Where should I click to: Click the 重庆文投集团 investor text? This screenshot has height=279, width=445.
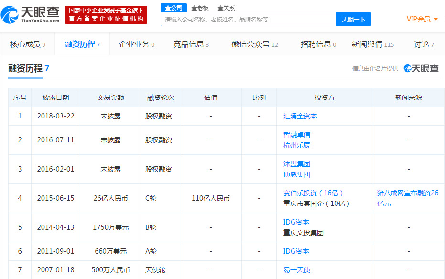(x=304, y=233)
